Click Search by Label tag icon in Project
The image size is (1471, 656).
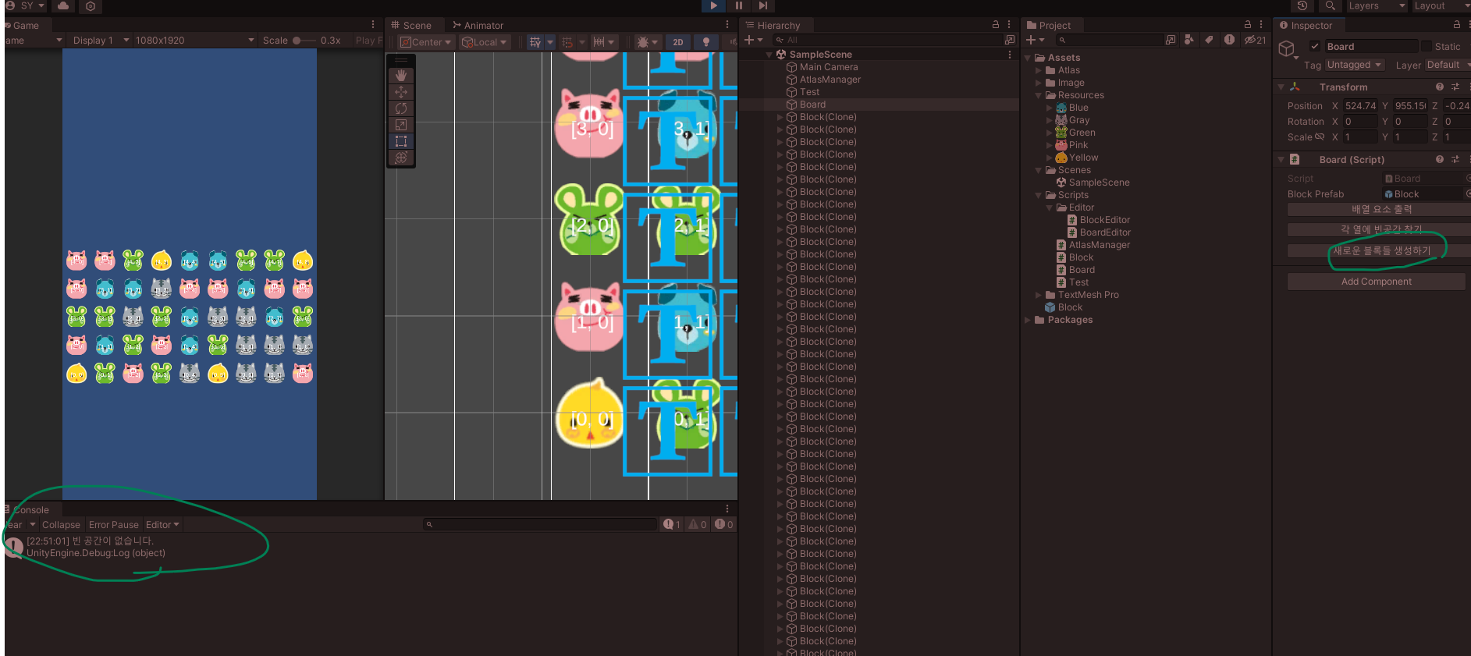(x=1209, y=40)
